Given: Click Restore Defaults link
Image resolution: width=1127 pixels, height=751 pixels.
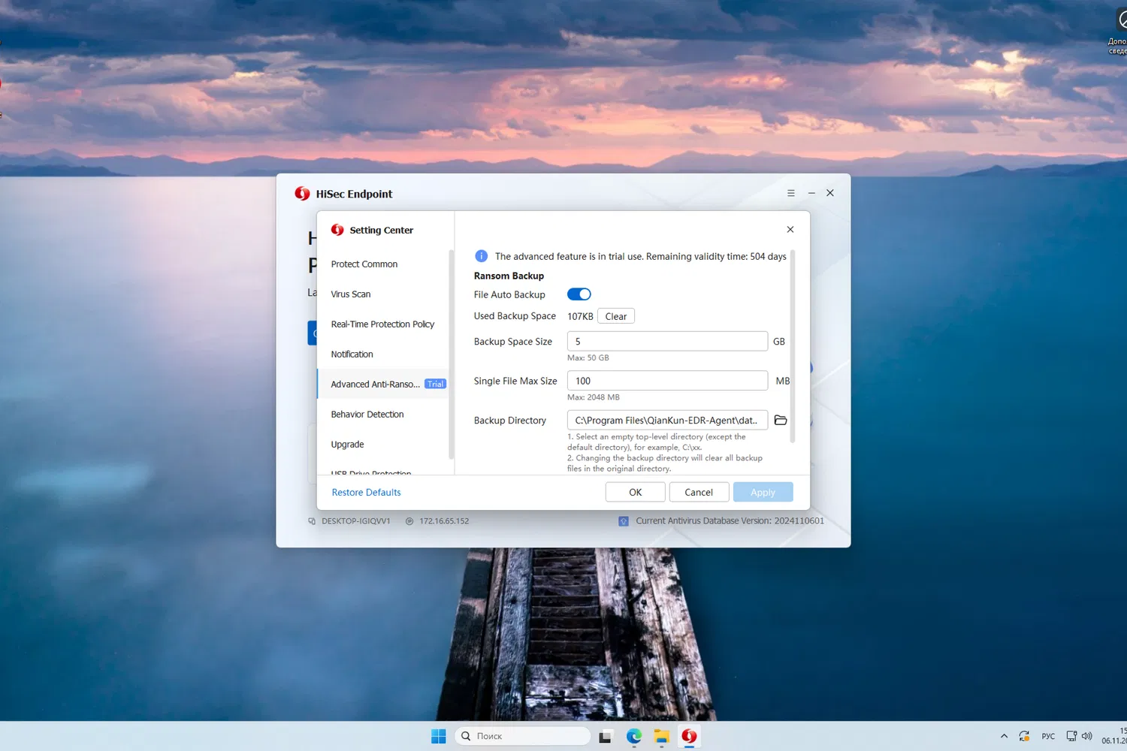Looking at the screenshot, I should (x=367, y=492).
